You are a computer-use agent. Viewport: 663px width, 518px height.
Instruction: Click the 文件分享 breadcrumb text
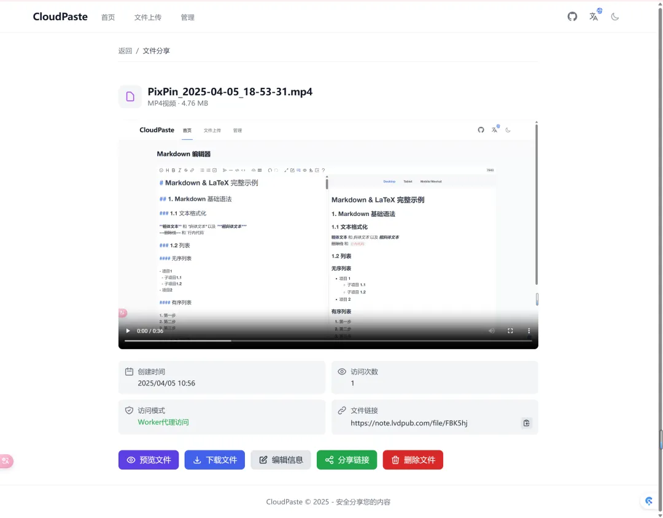click(x=156, y=51)
